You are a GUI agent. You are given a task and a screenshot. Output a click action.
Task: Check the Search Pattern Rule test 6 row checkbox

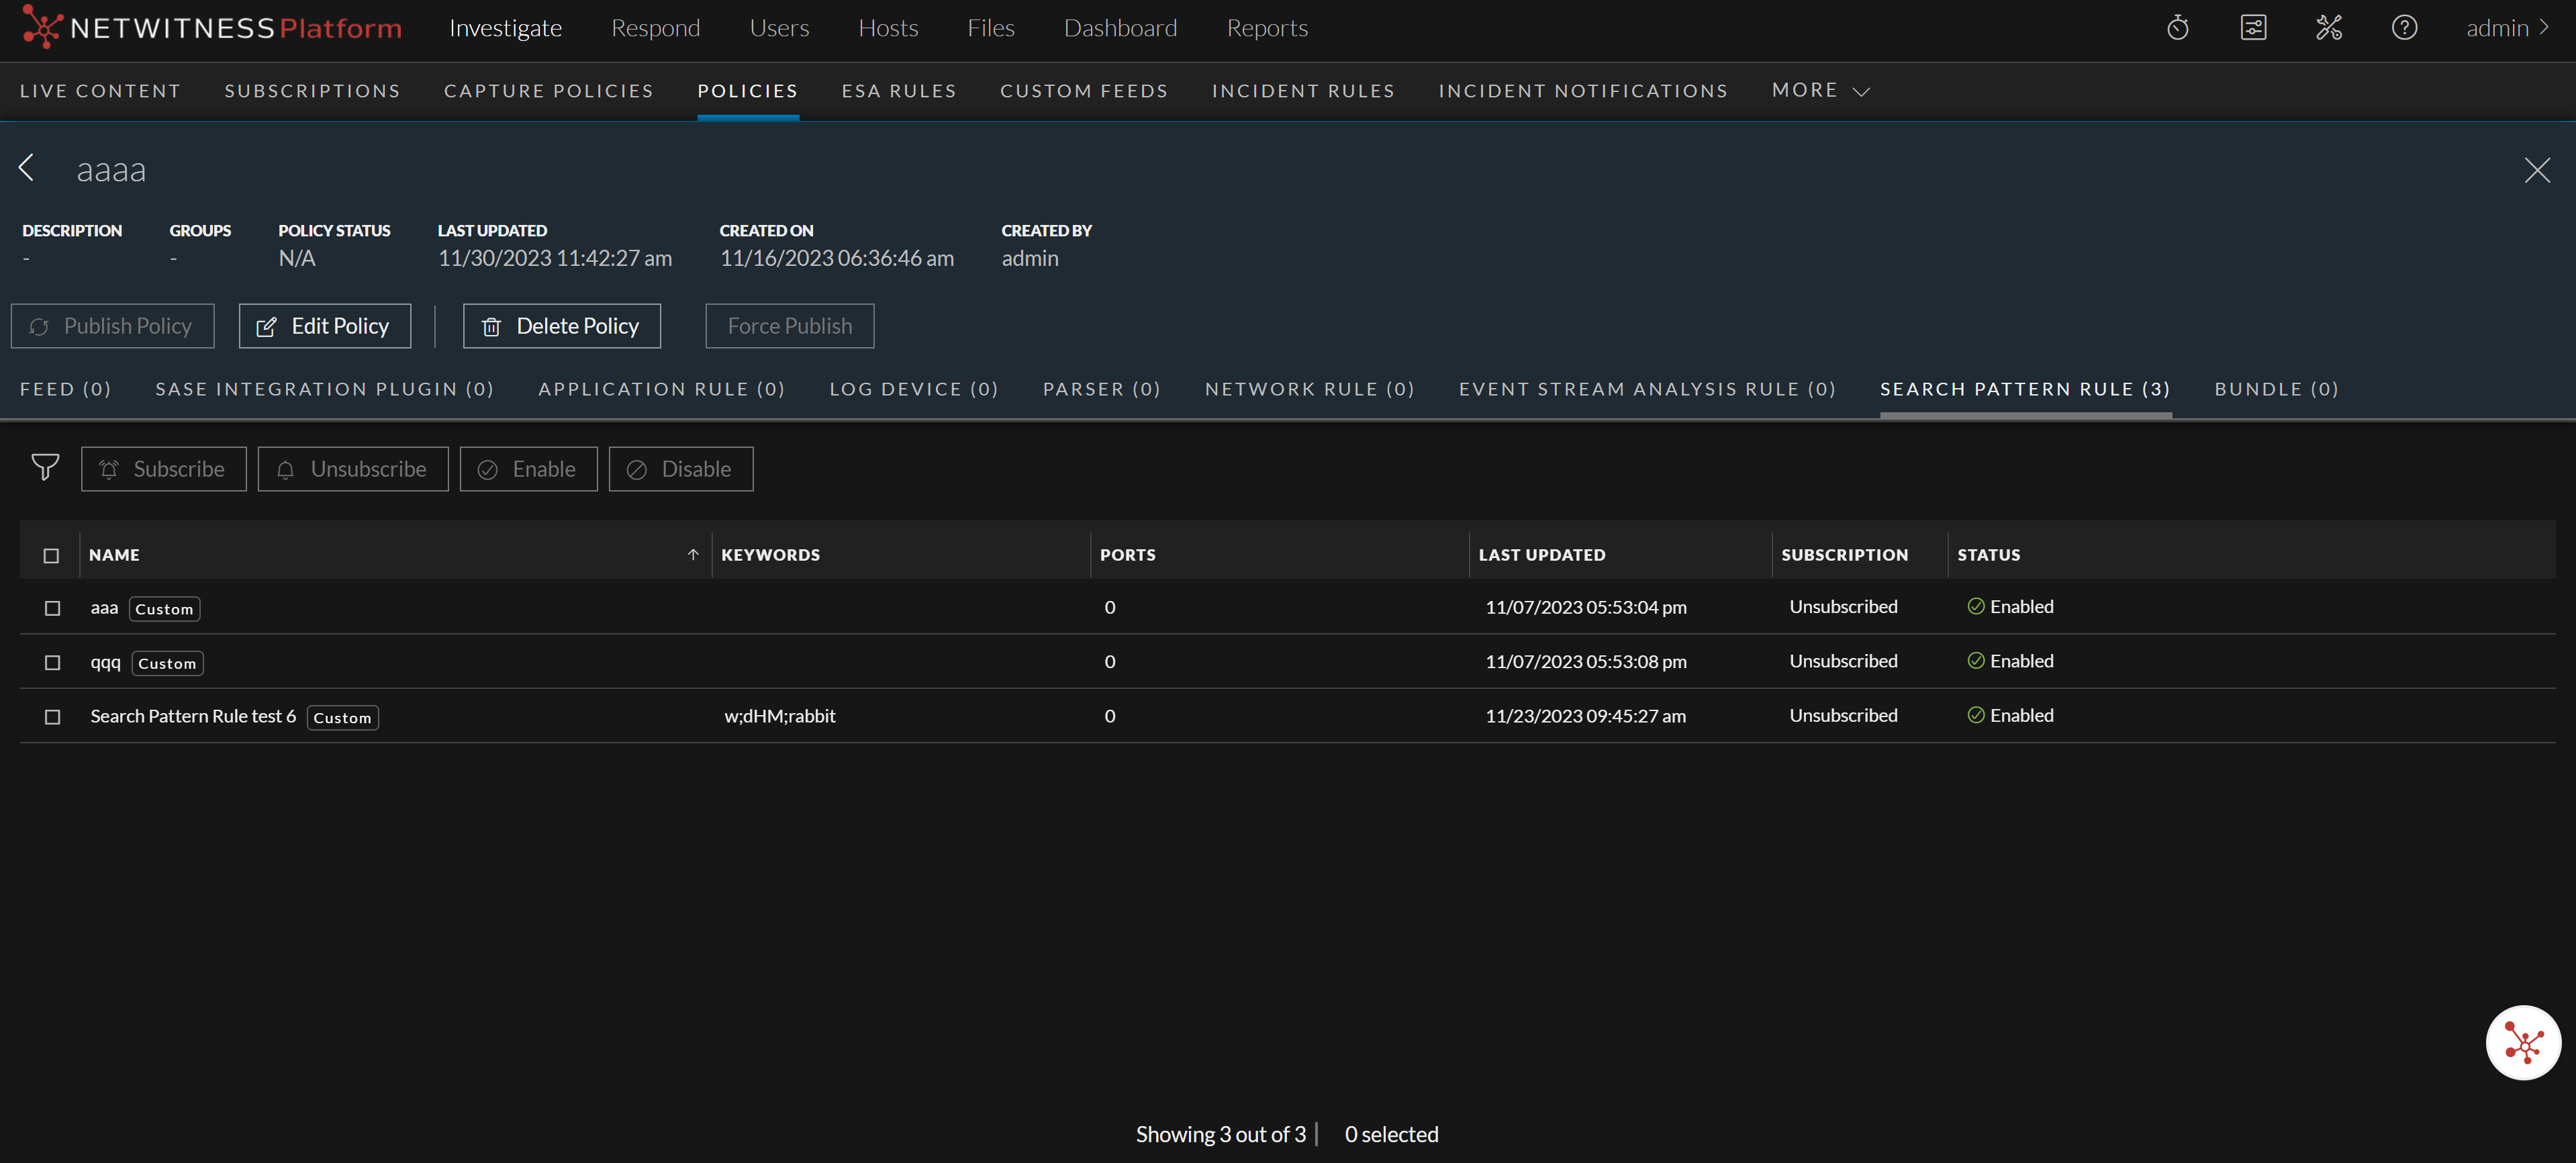click(x=52, y=716)
